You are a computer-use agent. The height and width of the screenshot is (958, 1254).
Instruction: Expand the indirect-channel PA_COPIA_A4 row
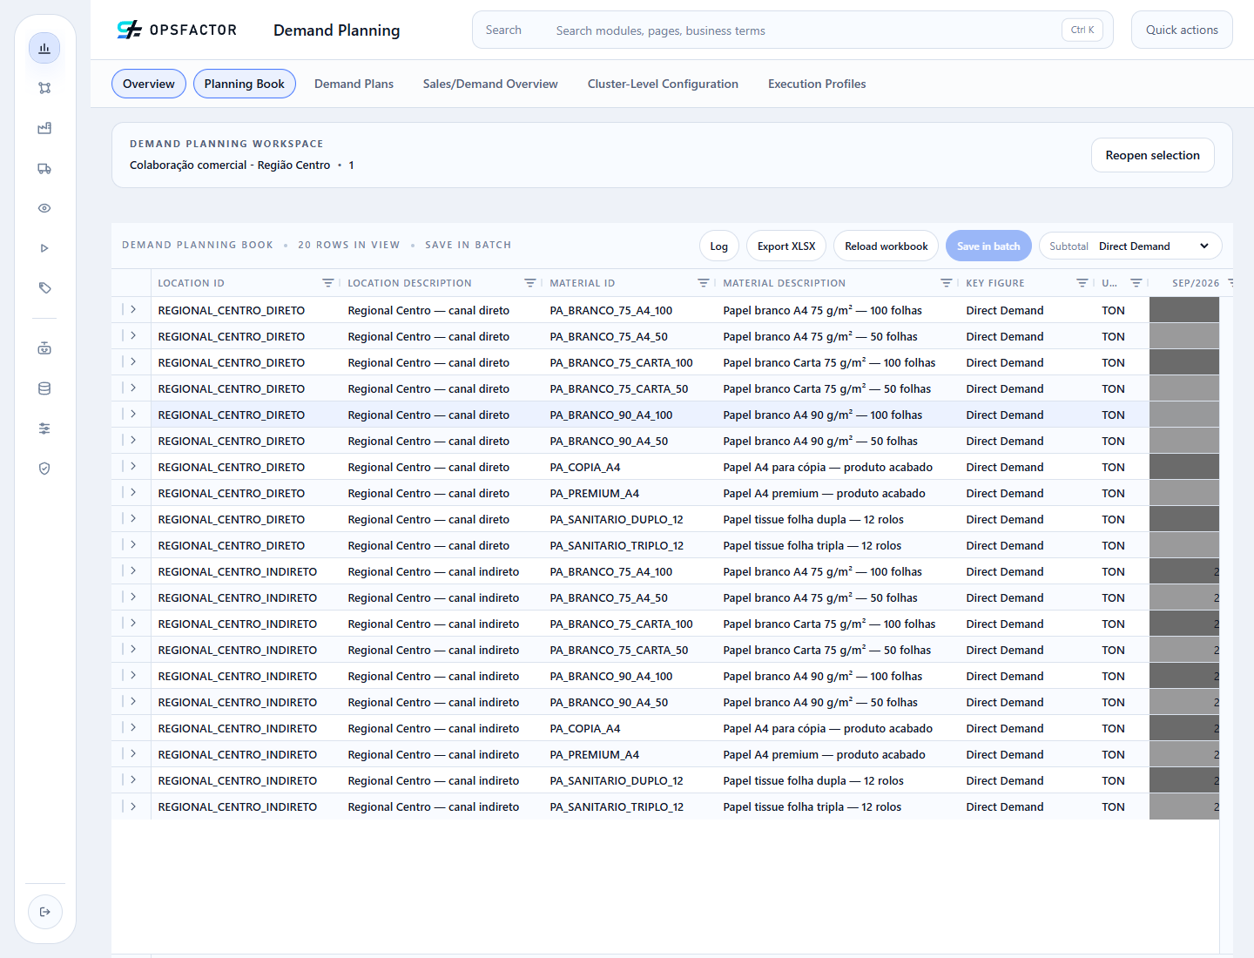[133, 727]
